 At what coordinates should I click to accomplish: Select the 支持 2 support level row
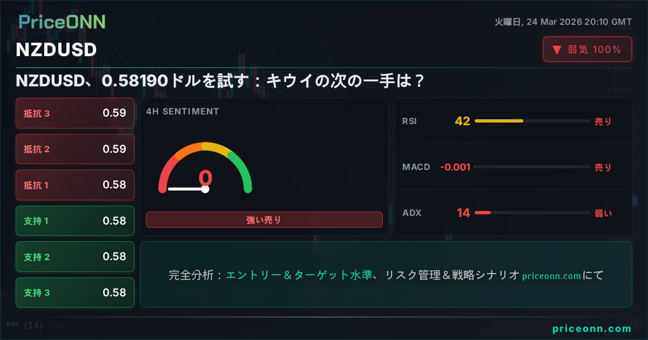click(75, 256)
